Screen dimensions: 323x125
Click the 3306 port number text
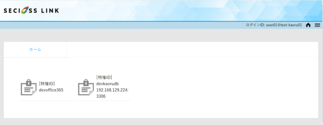(x=101, y=96)
